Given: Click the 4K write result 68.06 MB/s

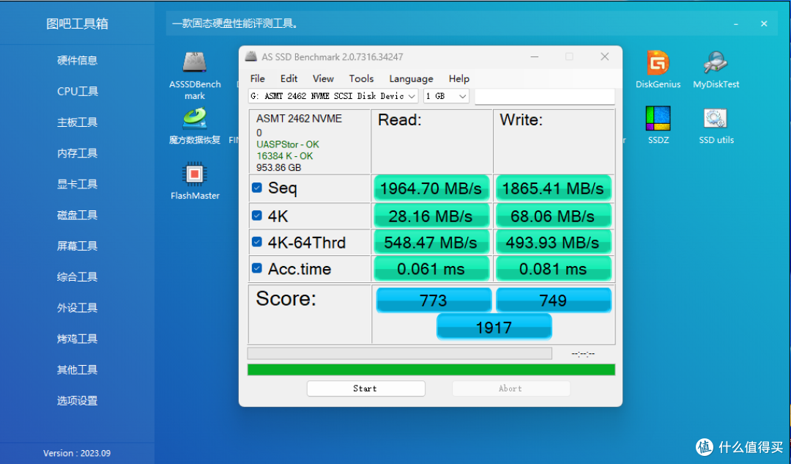Looking at the screenshot, I should click(x=553, y=216).
